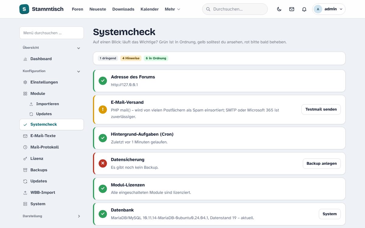
Task: Click green check icon for Adresse des Forums
Action: click(103, 81)
